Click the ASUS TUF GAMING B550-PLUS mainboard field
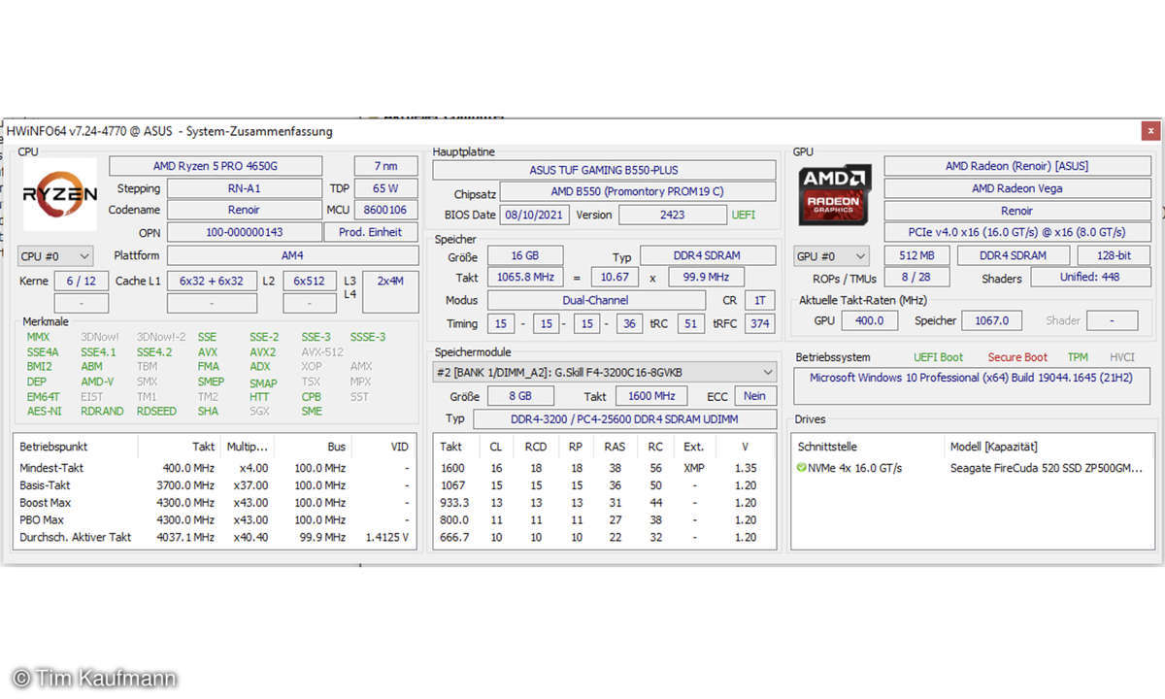 point(604,170)
